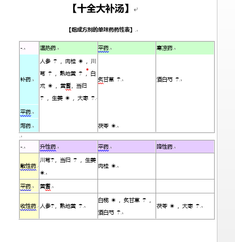Click the 收性药 row label

coord(28,206)
